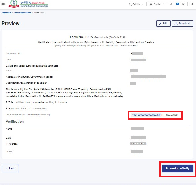Click the Edit button
This screenshot has height=185, width=196.
[163, 24]
